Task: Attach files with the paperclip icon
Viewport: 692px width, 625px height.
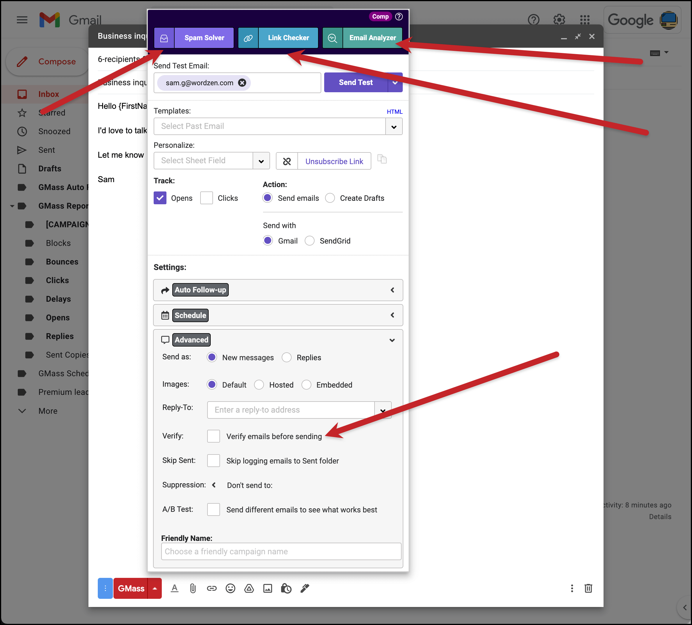Action: (193, 588)
